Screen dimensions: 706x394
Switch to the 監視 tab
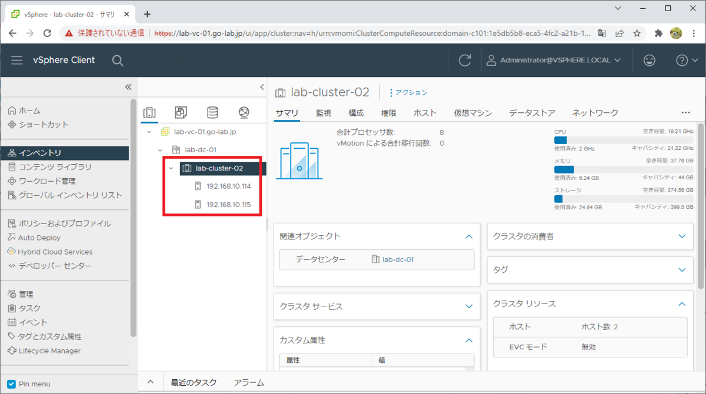[x=324, y=113]
